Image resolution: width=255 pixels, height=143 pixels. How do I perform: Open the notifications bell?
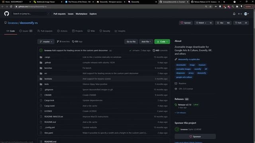pos(234,14)
